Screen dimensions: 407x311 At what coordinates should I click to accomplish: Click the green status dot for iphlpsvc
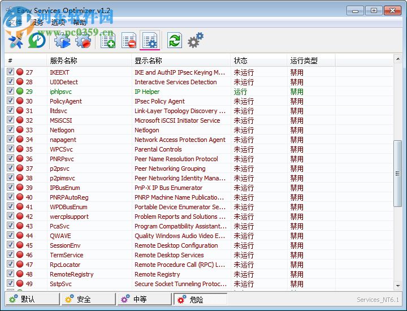(20, 91)
